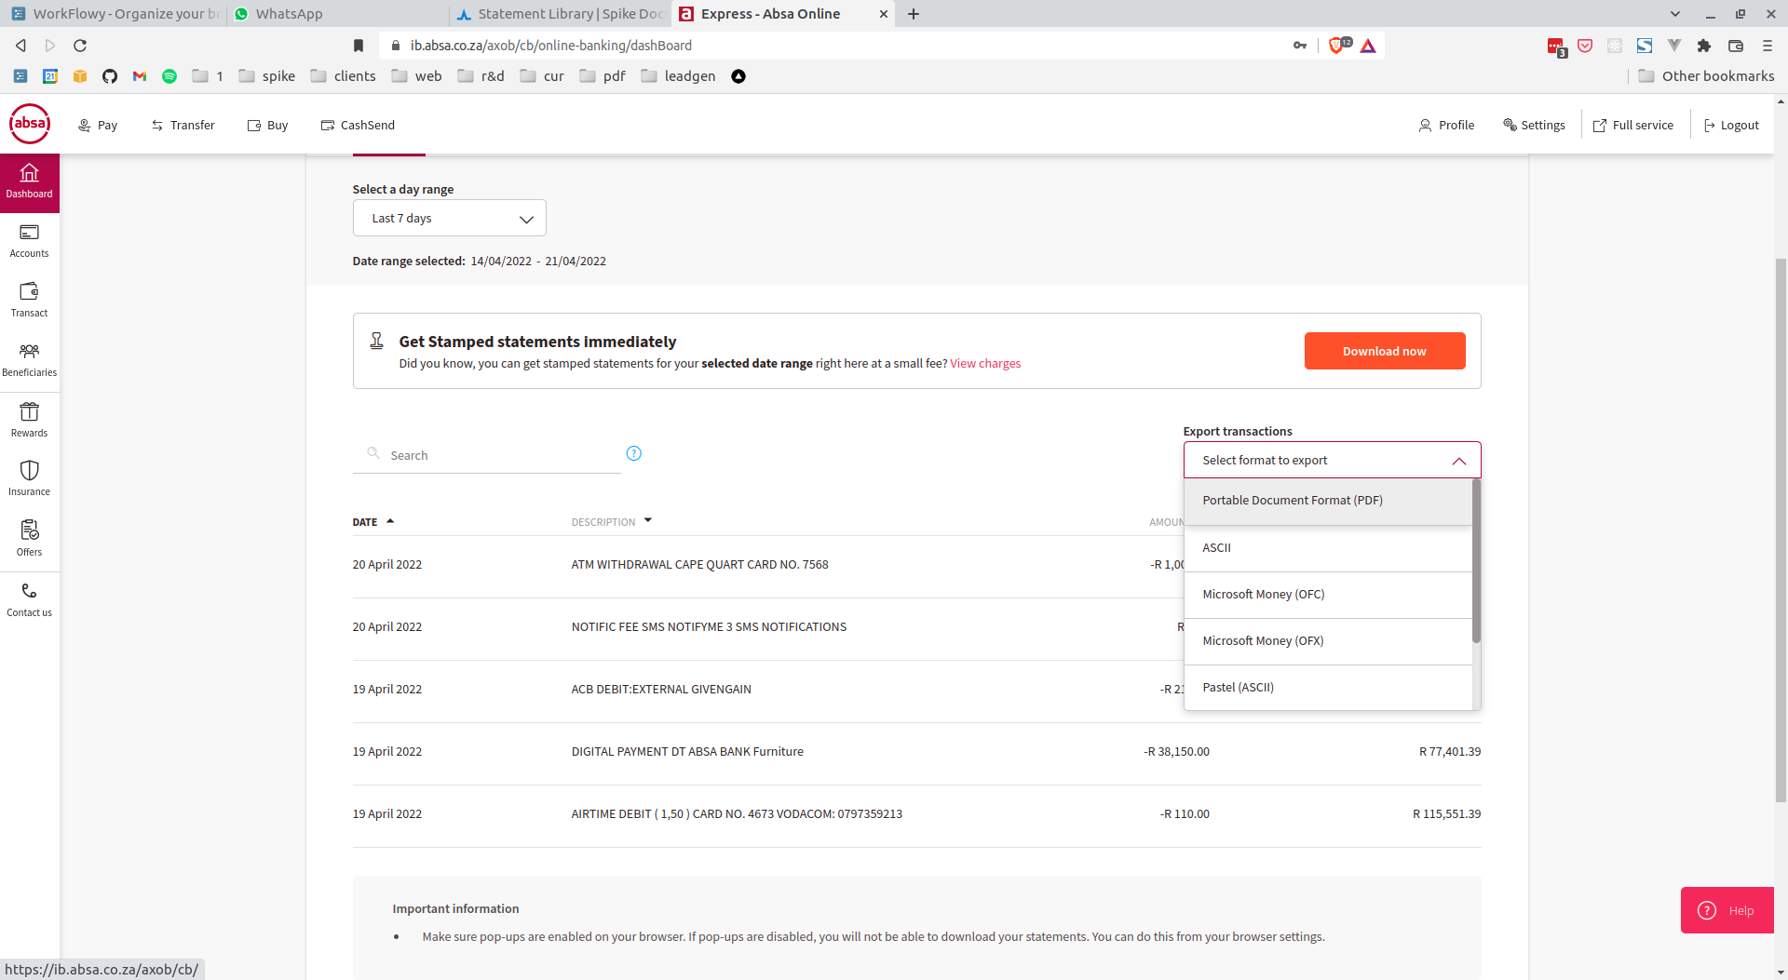Open the CashSend menu item
This screenshot has width=1788, height=980.
pos(359,125)
